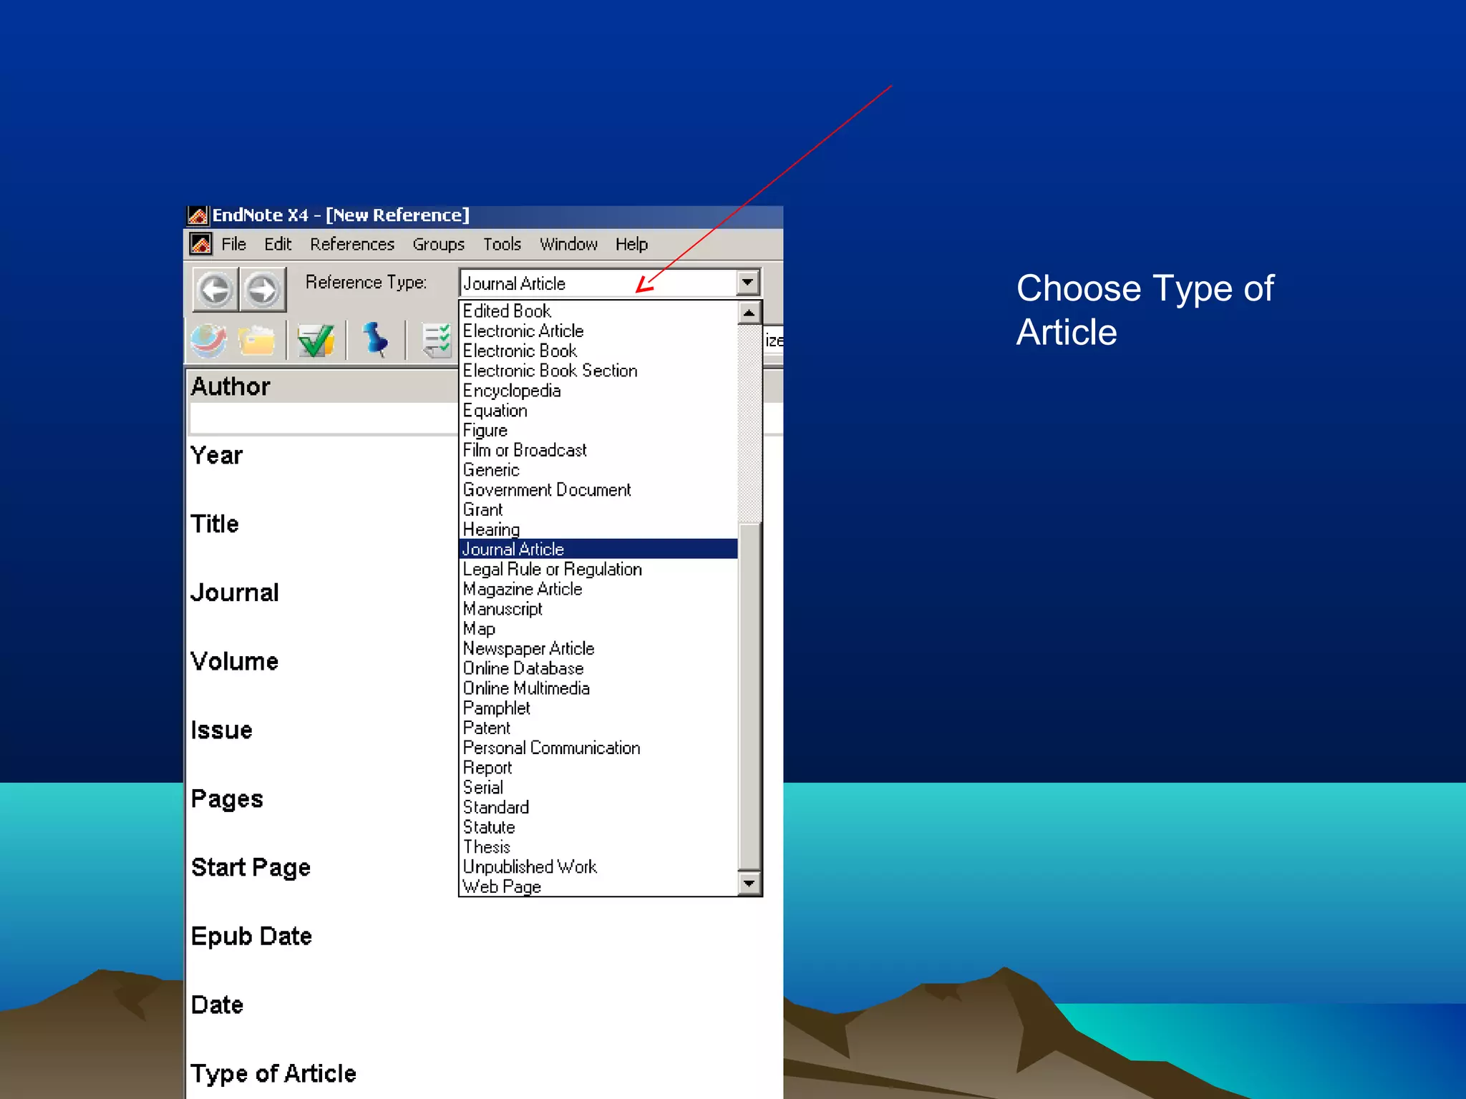Choose Figure from the list
This screenshot has height=1099, width=1466.
[598, 431]
